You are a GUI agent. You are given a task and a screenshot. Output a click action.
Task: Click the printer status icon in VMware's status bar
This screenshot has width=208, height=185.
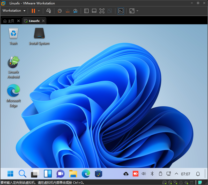pos(181,182)
